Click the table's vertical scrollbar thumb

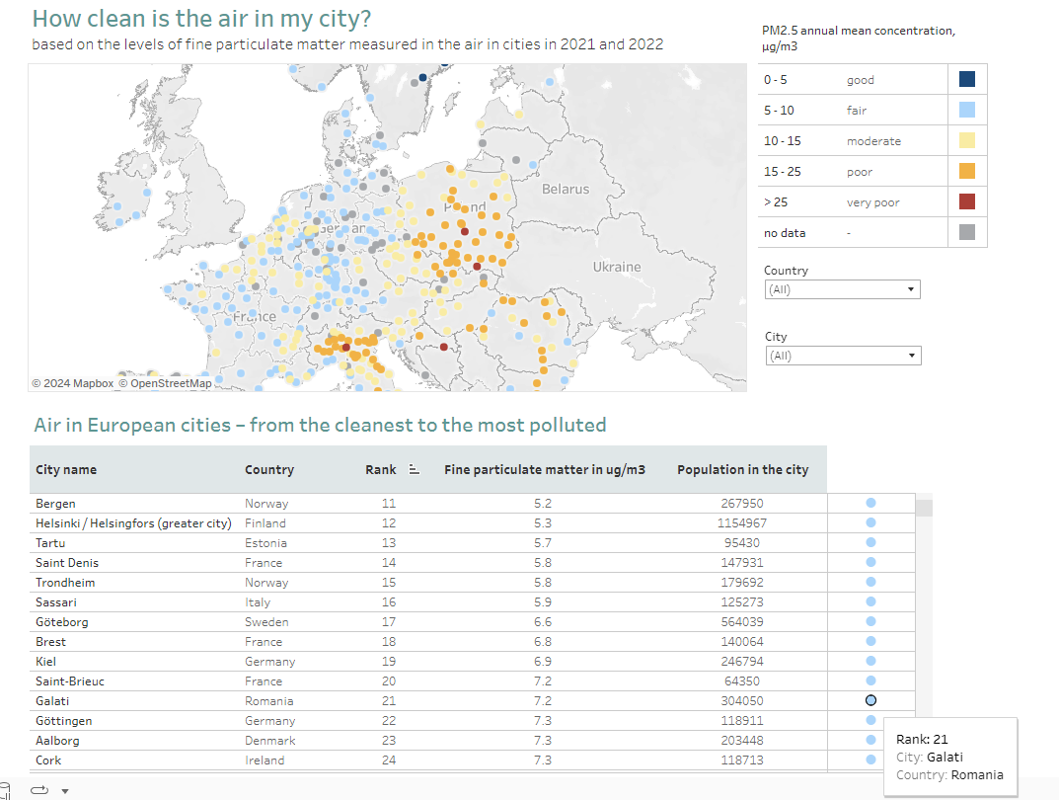924,508
